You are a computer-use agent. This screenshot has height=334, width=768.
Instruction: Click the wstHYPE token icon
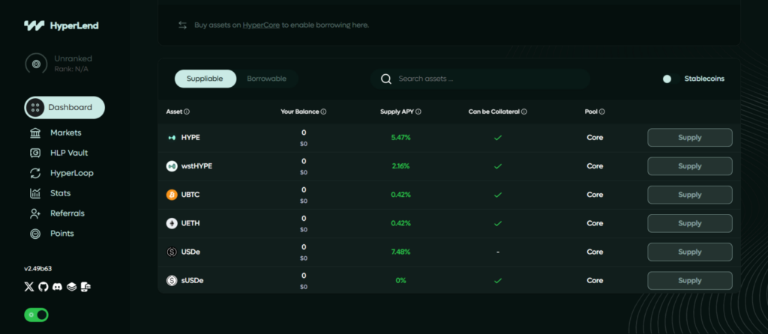pos(172,166)
